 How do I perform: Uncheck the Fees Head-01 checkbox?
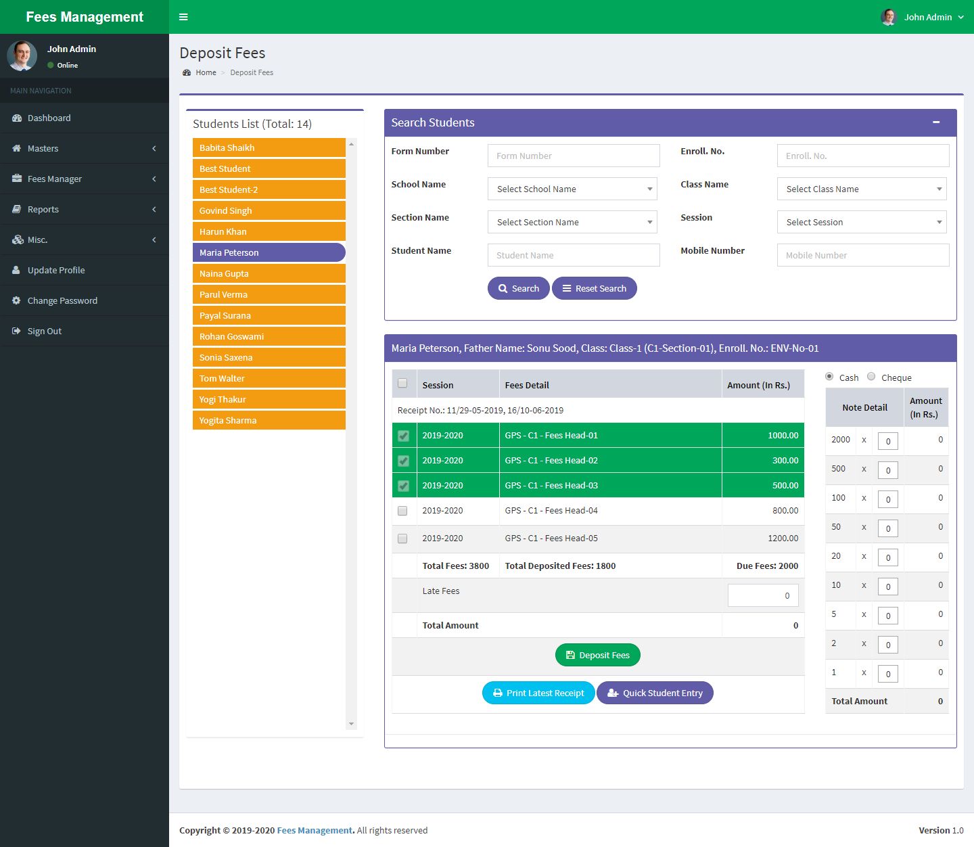[404, 436]
